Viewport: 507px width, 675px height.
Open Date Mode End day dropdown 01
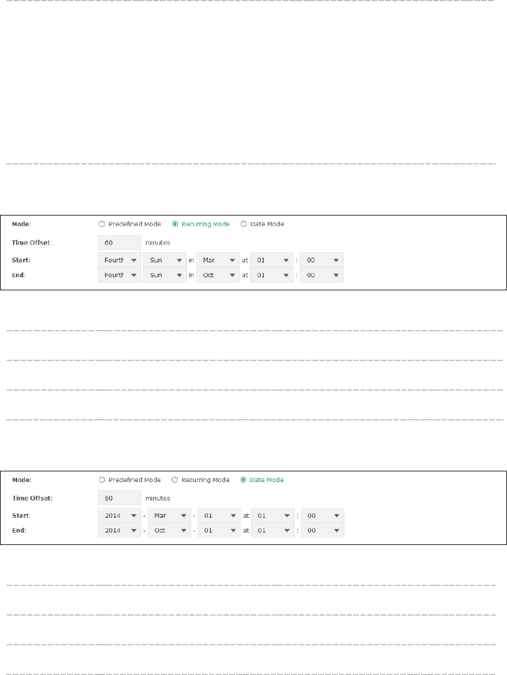tap(219, 530)
